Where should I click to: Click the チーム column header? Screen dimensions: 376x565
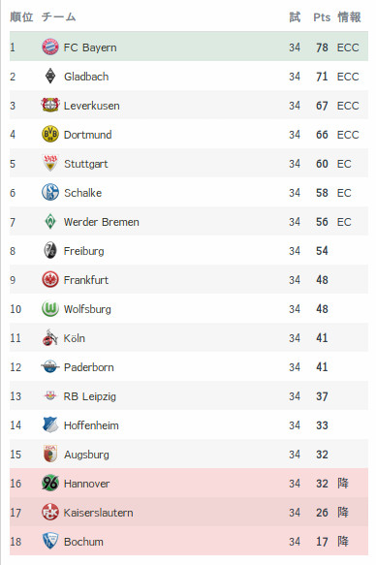point(59,16)
